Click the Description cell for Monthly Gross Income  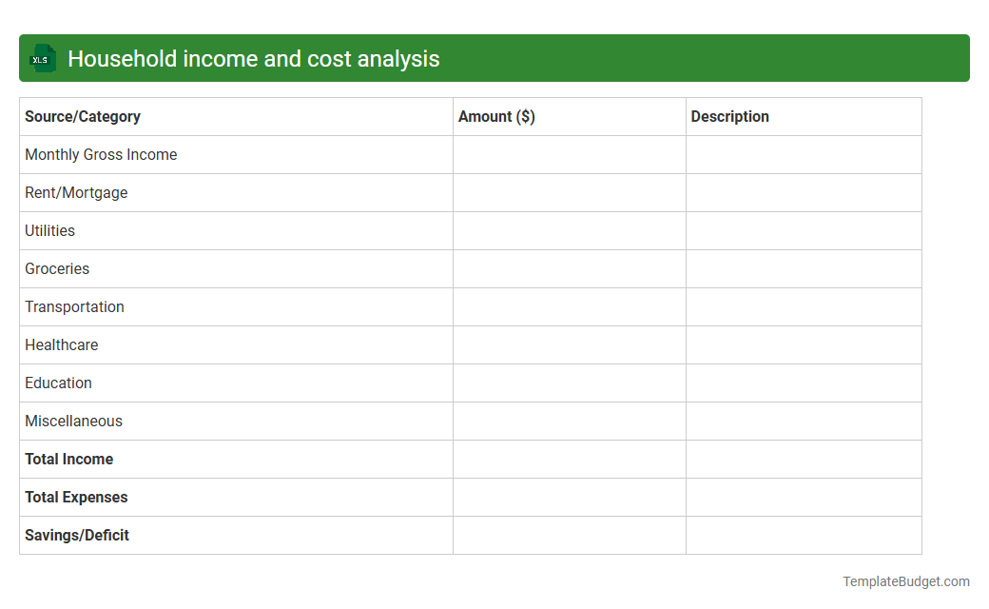click(804, 154)
